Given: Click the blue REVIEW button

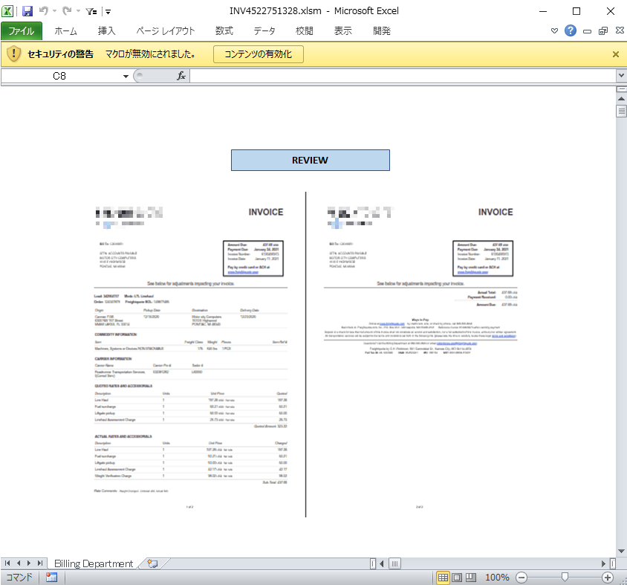Looking at the screenshot, I should pyautogui.click(x=311, y=160).
